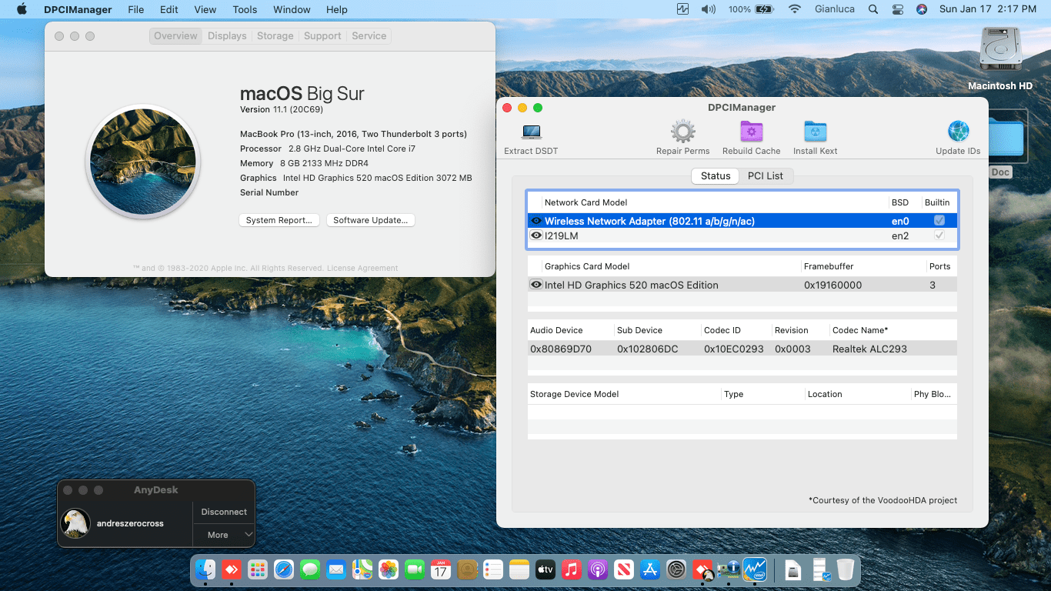Image resolution: width=1051 pixels, height=591 pixels.
Task: Click the System Report... button
Action: [279, 220]
